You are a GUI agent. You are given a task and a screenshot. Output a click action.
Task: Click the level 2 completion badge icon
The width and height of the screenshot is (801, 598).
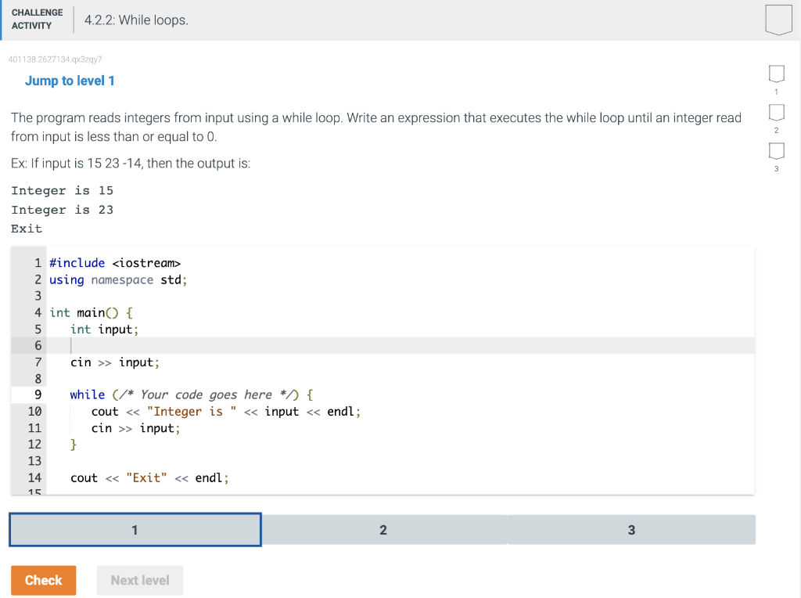pyautogui.click(x=777, y=113)
